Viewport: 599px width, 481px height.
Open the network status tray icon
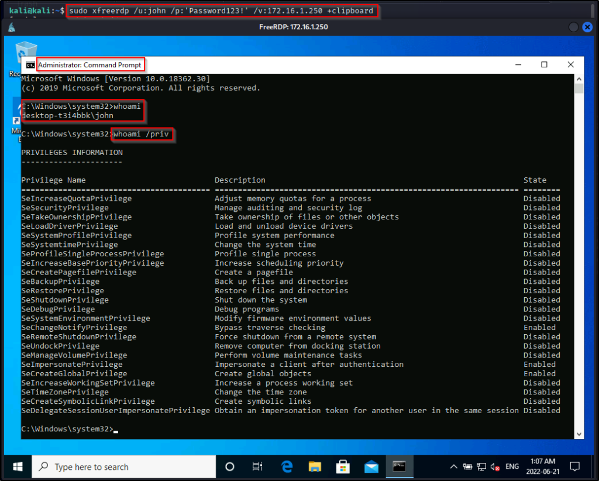(481, 466)
